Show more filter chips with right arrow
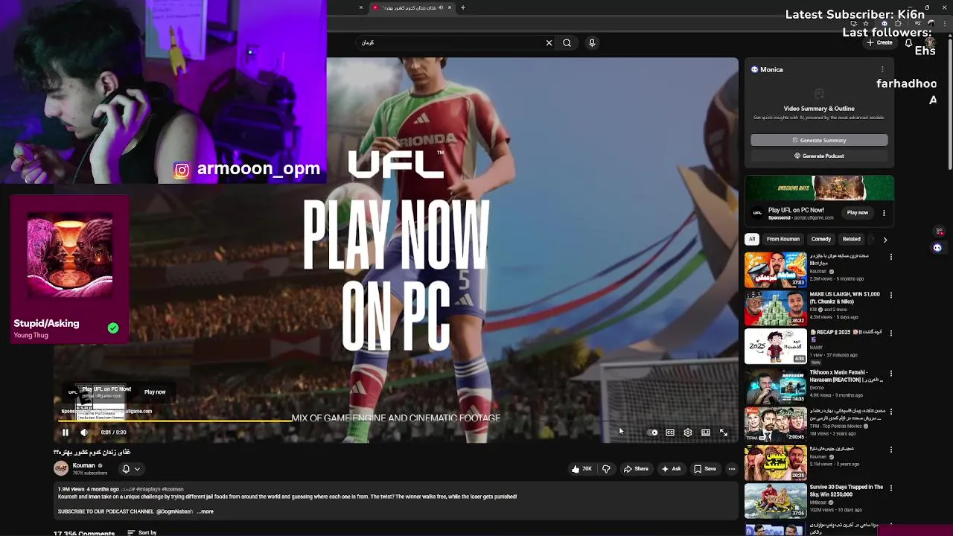This screenshot has width=953, height=536. (x=885, y=240)
